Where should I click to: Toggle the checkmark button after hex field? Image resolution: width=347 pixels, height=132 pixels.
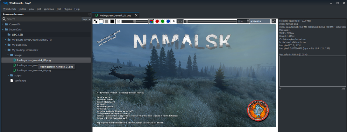click(x=274, y=21)
